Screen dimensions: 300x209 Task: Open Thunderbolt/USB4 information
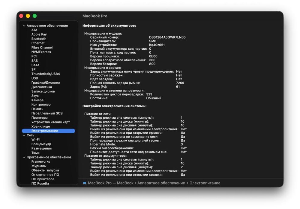pos(46,74)
